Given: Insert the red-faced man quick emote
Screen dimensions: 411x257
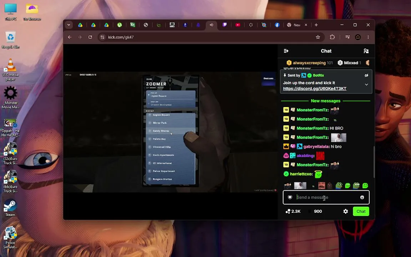Looking at the screenshot, I should pyautogui.click(x=321, y=186).
